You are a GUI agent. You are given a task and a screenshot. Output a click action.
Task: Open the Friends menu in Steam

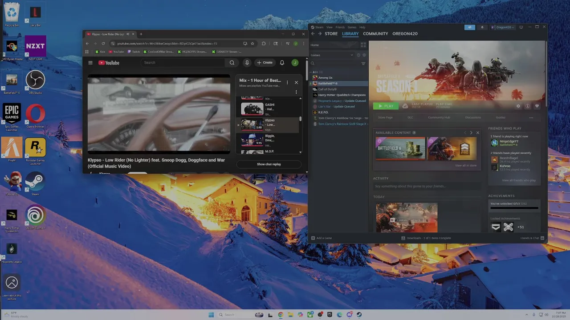pos(340,27)
